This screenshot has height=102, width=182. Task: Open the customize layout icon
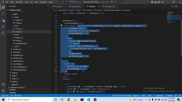point(163,2)
